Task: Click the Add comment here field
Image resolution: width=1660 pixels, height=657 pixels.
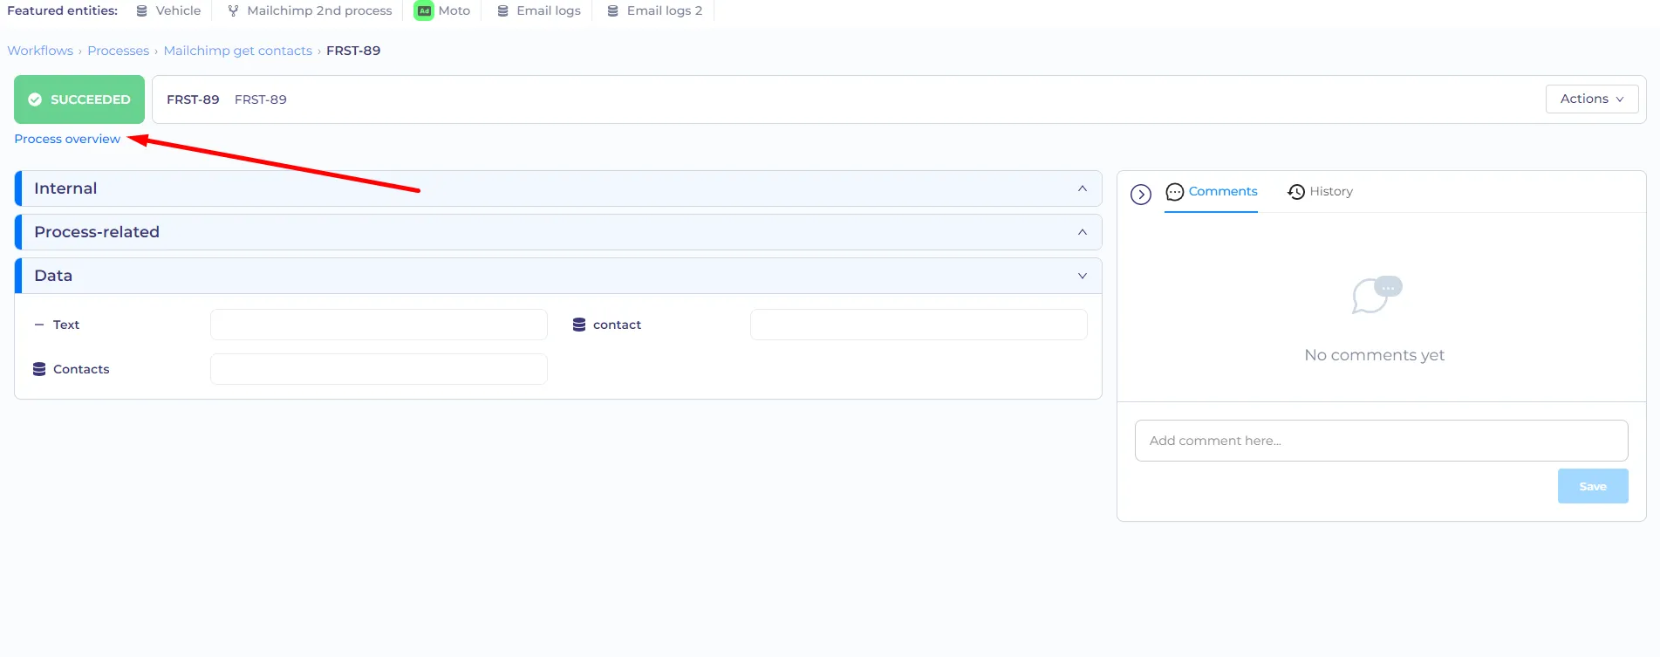Action: pos(1381,441)
